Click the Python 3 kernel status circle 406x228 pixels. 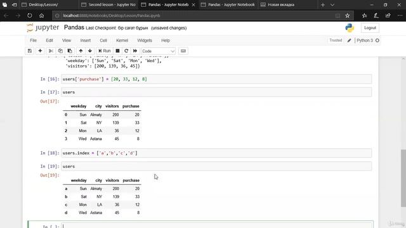(x=377, y=41)
